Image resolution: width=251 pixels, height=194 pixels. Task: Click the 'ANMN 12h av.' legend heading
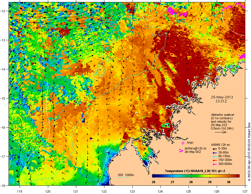pos(221,145)
